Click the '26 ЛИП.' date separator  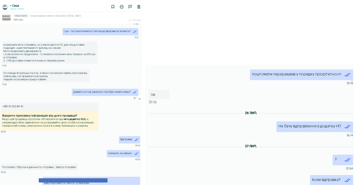click(x=251, y=113)
